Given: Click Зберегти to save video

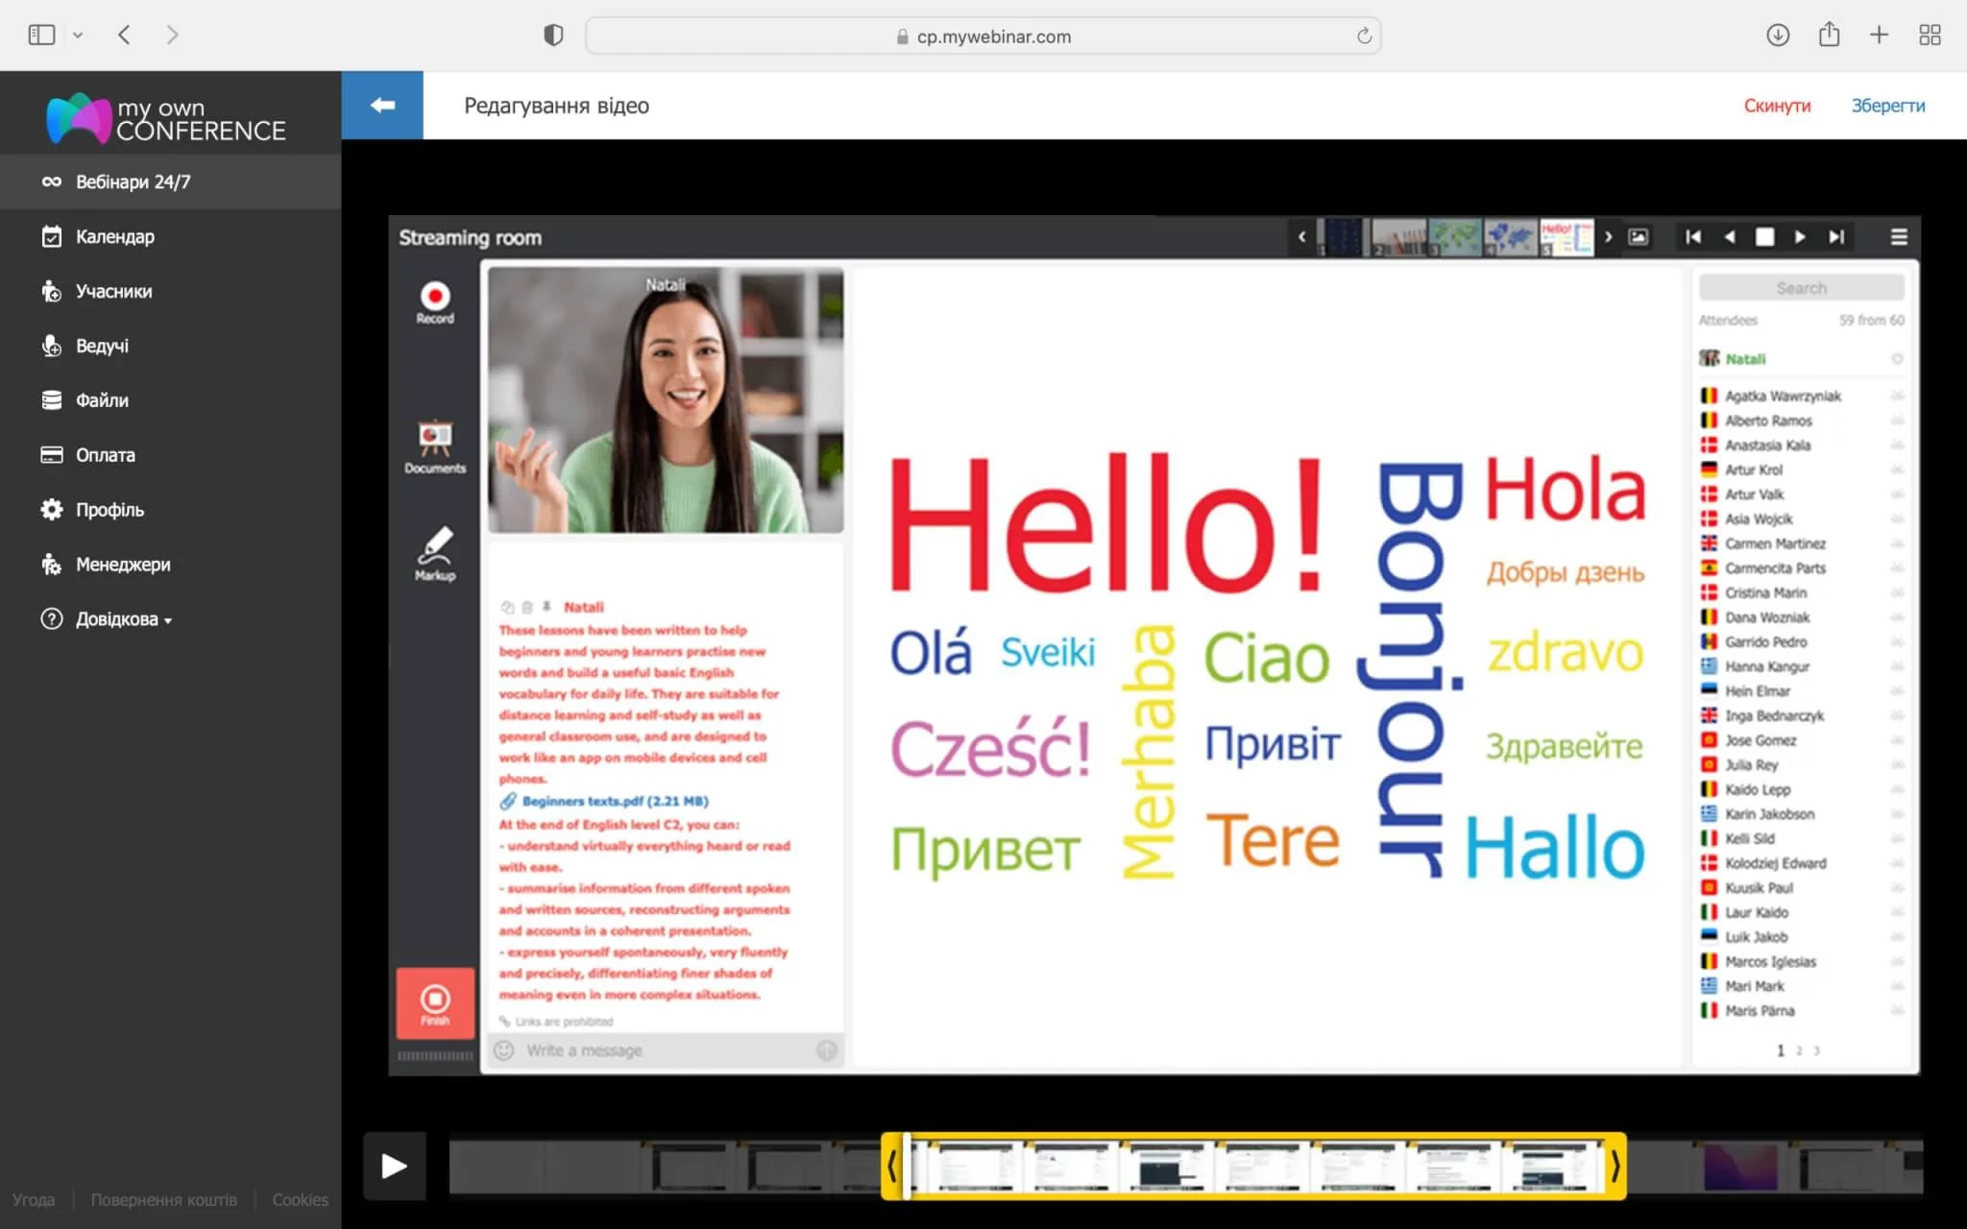Looking at the screenshot, I should 1887,106.
